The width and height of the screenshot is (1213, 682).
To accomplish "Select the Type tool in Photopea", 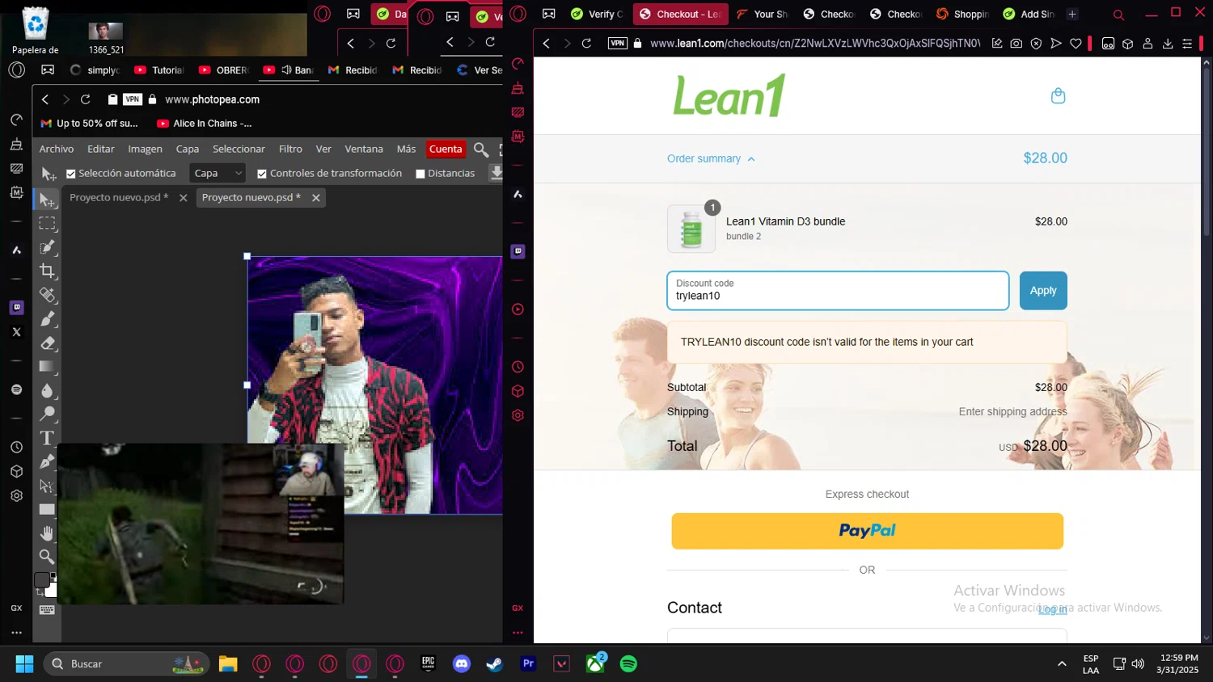I will pos(48,438).
